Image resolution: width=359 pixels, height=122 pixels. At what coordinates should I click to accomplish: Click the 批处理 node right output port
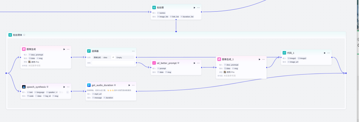[x=201, y=12]
